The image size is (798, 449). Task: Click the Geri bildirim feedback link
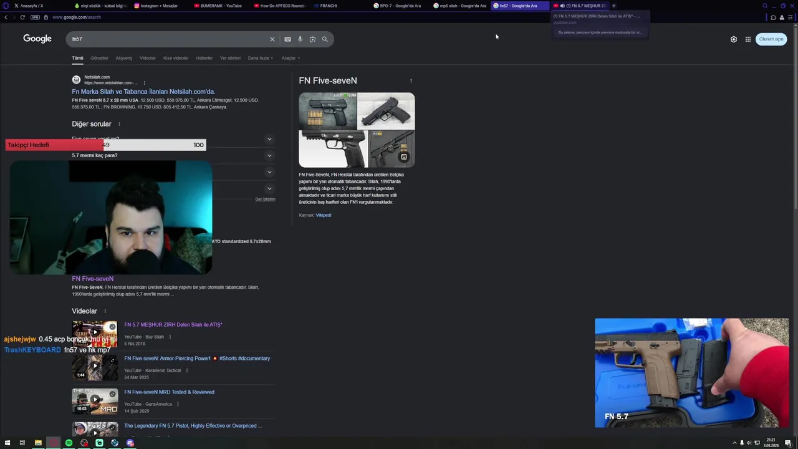pyautogui.click(x=265, y=200)
